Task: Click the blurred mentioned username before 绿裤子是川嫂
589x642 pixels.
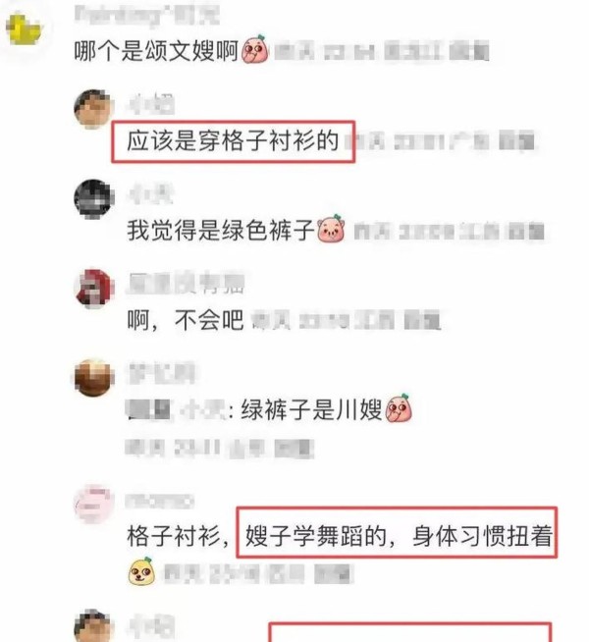Action: (x=177, y=409)
